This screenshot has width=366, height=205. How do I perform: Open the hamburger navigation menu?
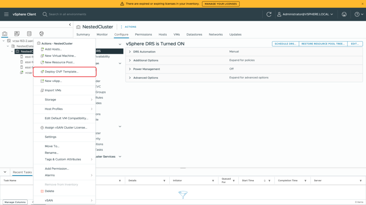point(6,14)
